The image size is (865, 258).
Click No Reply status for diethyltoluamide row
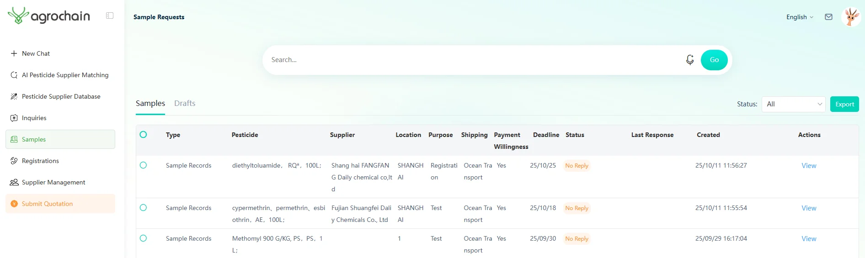pos(577,166)
